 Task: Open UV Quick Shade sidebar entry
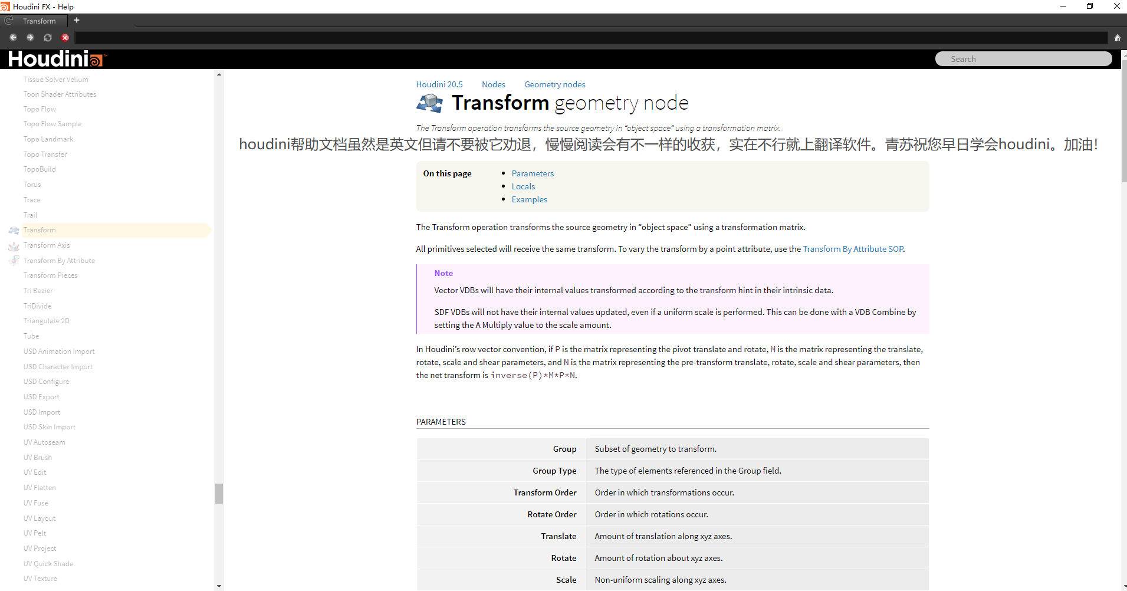tap(48, 564)
